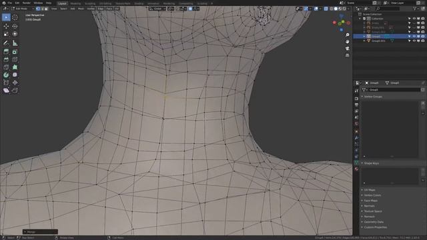Select the Rip Region tool
The width and height of the screenshot is (427, 240).
pyautogui.click(x=15, y=90)
